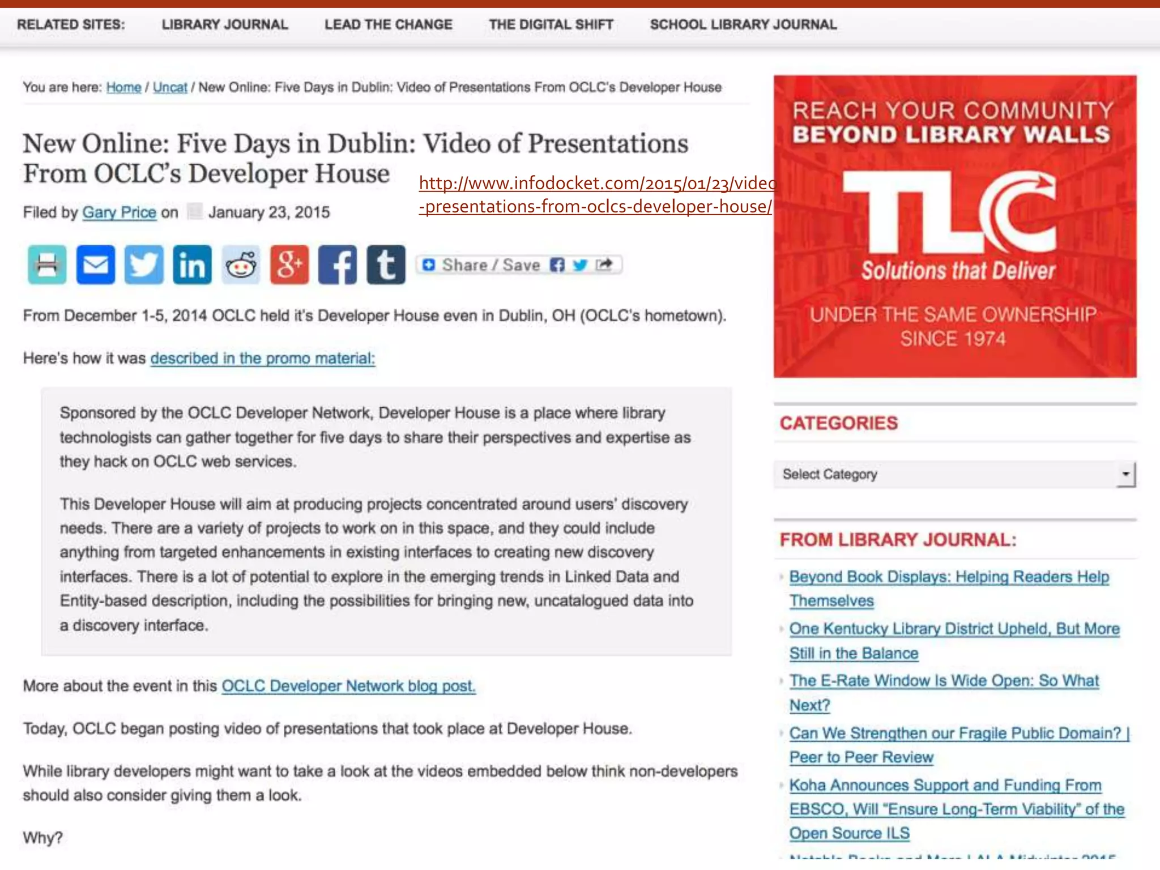Open 'Can We Strengthen our Fragile Public Domain' link
The width and height of the screenshot is (1160, 870).
coord(959,745)
